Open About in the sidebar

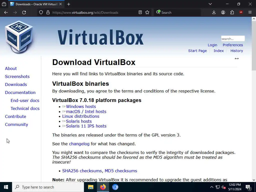(x=11, y=68)
